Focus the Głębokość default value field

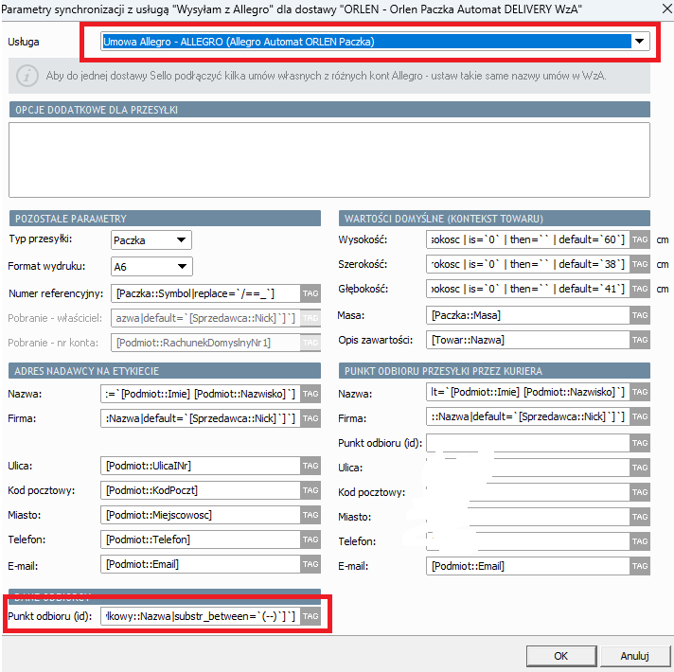point(528,289)
